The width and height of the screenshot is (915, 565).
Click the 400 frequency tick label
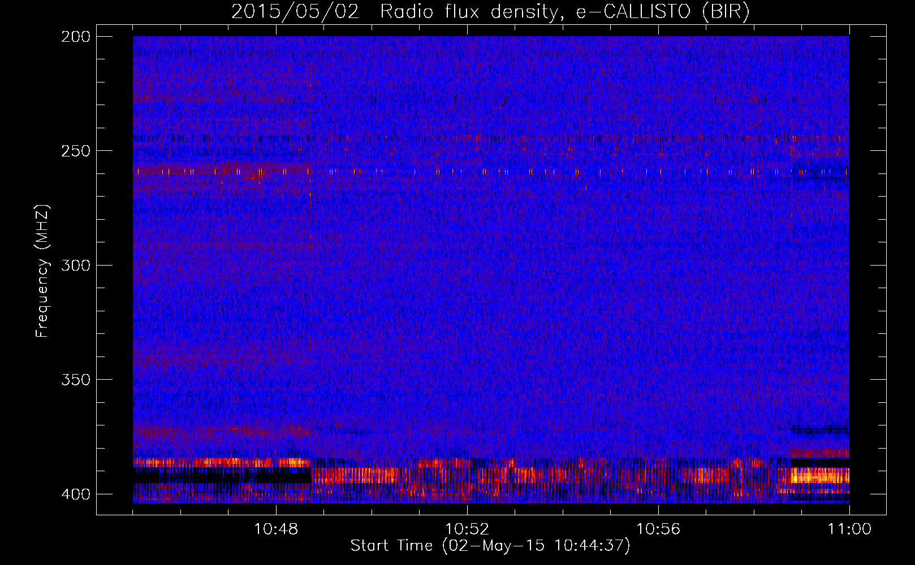(75, 494)
